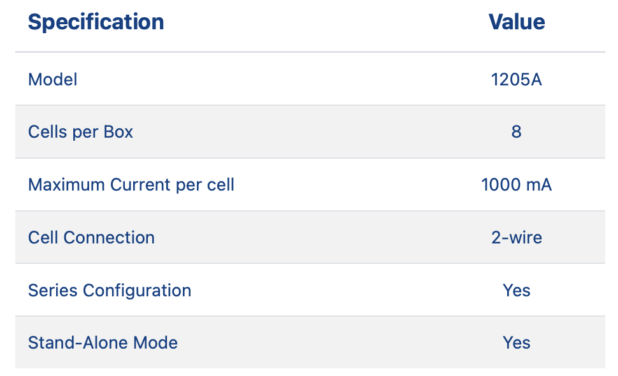Click the word Box in Cells per Box
Image resolution: width=618 pixels, height=376 pixels.
[x=118, y=132]
